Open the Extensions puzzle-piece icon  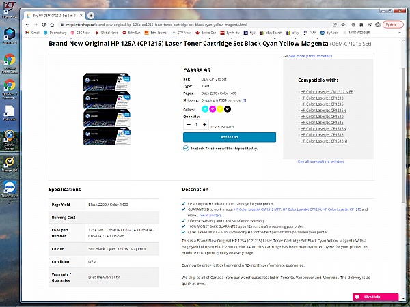coord(361,25)
